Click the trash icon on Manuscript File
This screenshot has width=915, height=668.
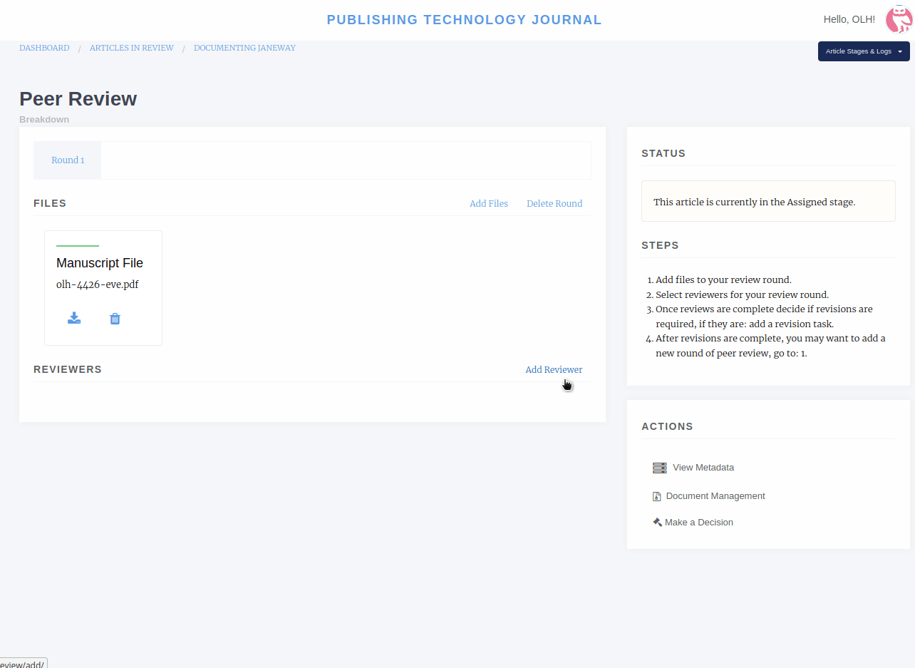click(x=115, y=319)
